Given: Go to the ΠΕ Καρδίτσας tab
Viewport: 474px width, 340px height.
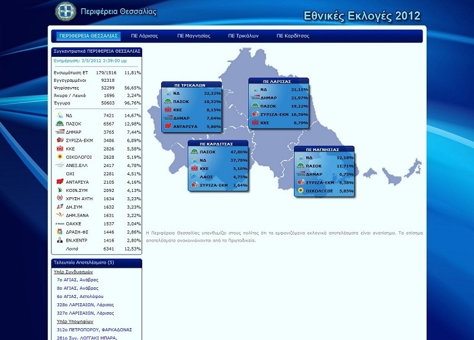Looking at the screenshot, I should click(x=293, y=36).
